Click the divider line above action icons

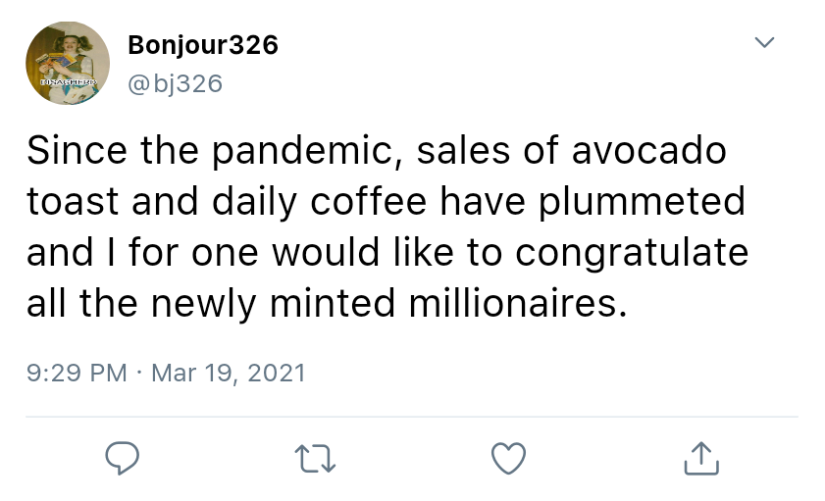click(x=412, y=417)
